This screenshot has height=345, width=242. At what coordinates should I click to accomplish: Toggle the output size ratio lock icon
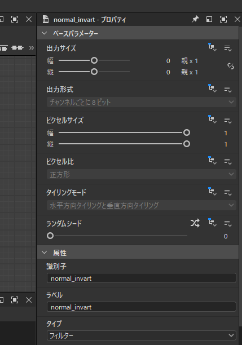(231, 66)
